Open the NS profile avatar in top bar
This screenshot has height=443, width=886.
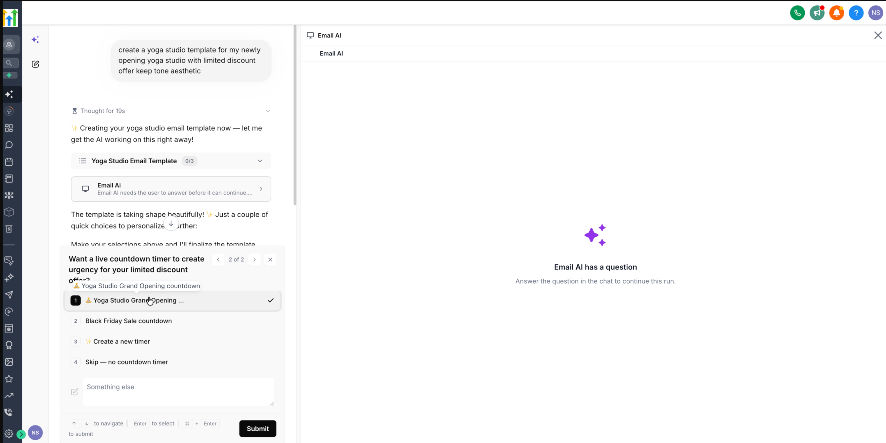876,13
